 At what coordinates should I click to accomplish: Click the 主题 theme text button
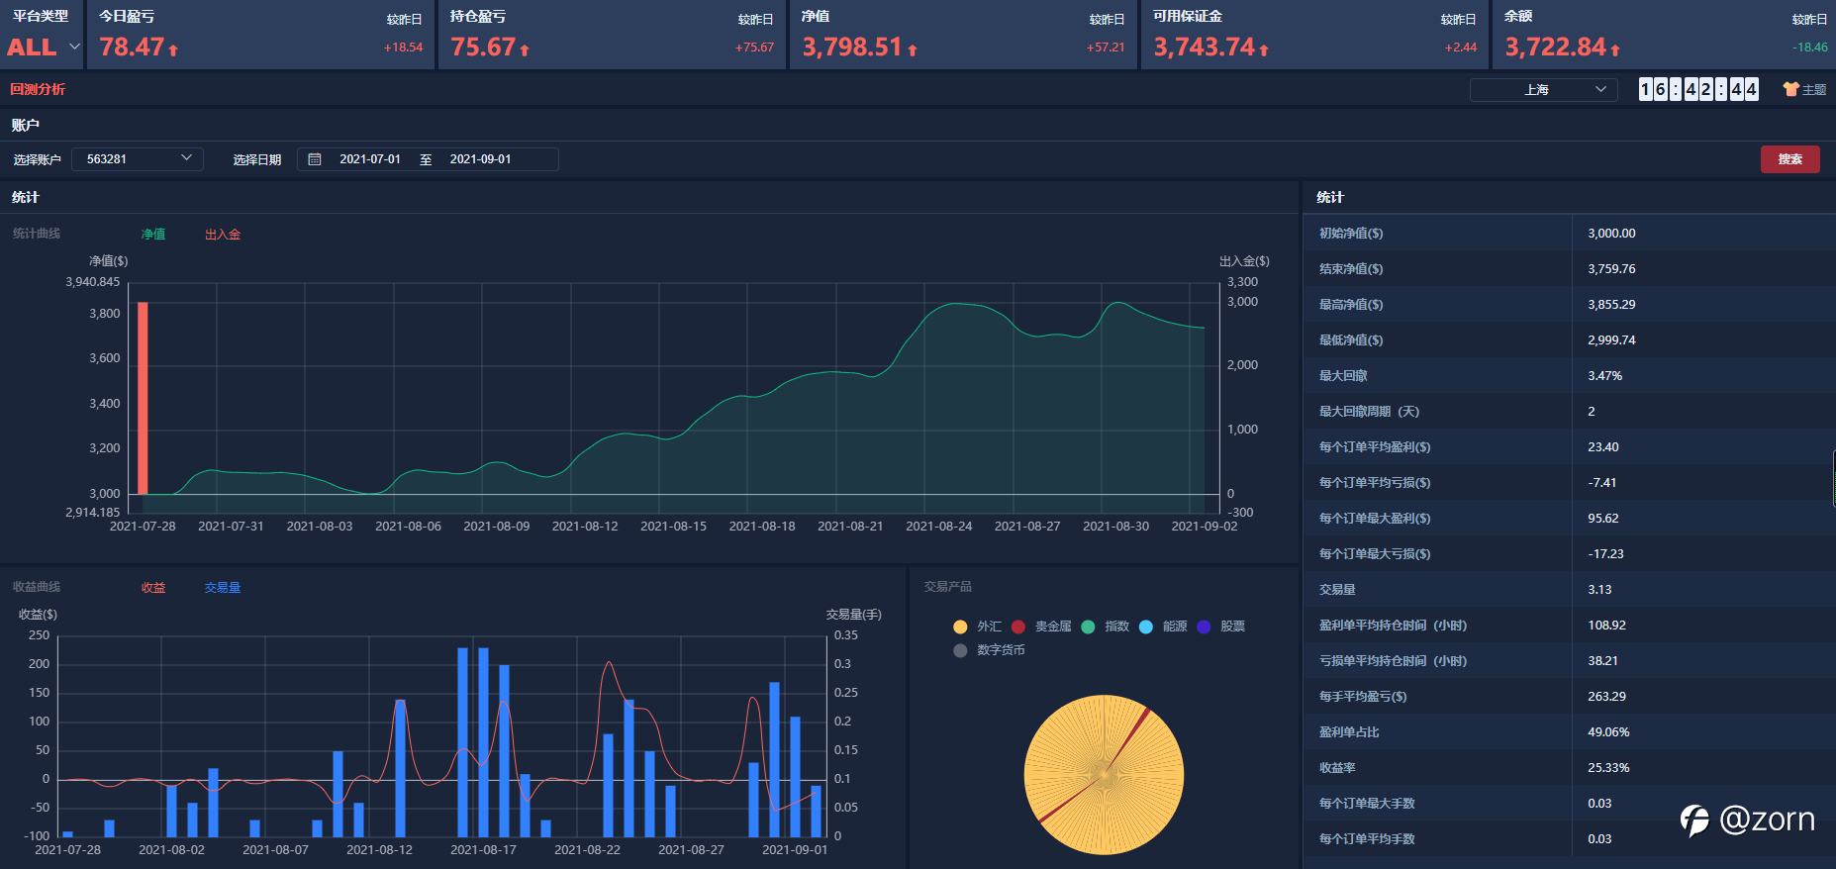tap(1814, 90)
